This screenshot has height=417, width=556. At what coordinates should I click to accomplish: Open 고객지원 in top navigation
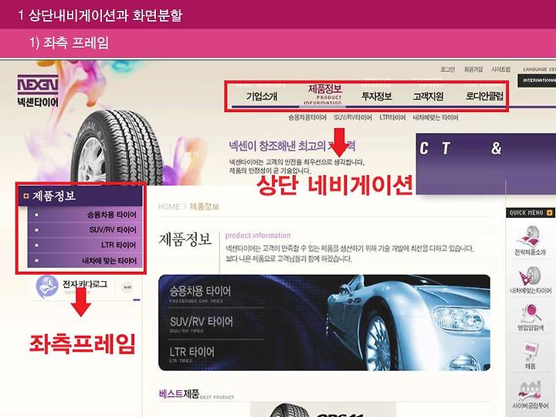tap(428, 96)
